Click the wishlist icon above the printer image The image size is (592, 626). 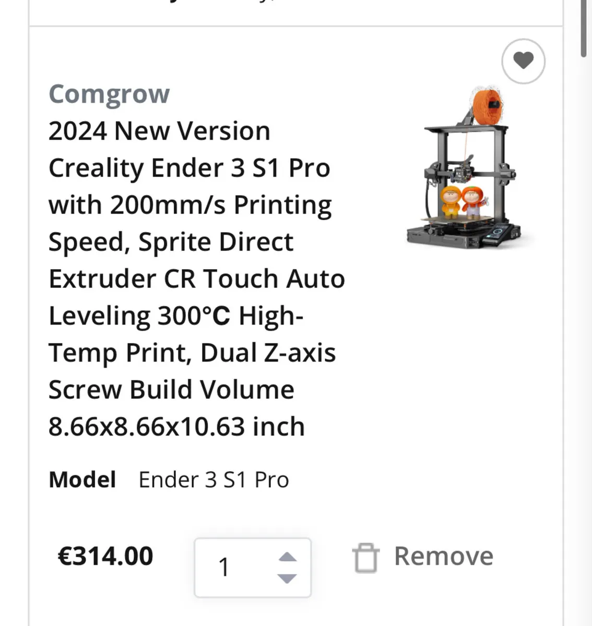point(523,61)
